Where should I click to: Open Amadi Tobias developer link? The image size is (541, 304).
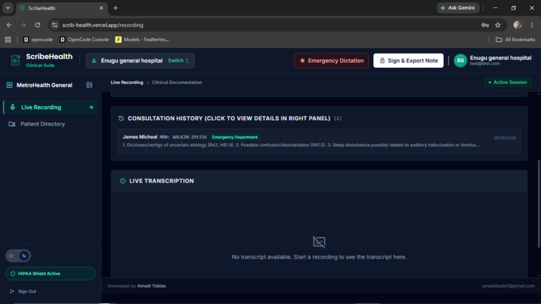[x=152, y=286]
